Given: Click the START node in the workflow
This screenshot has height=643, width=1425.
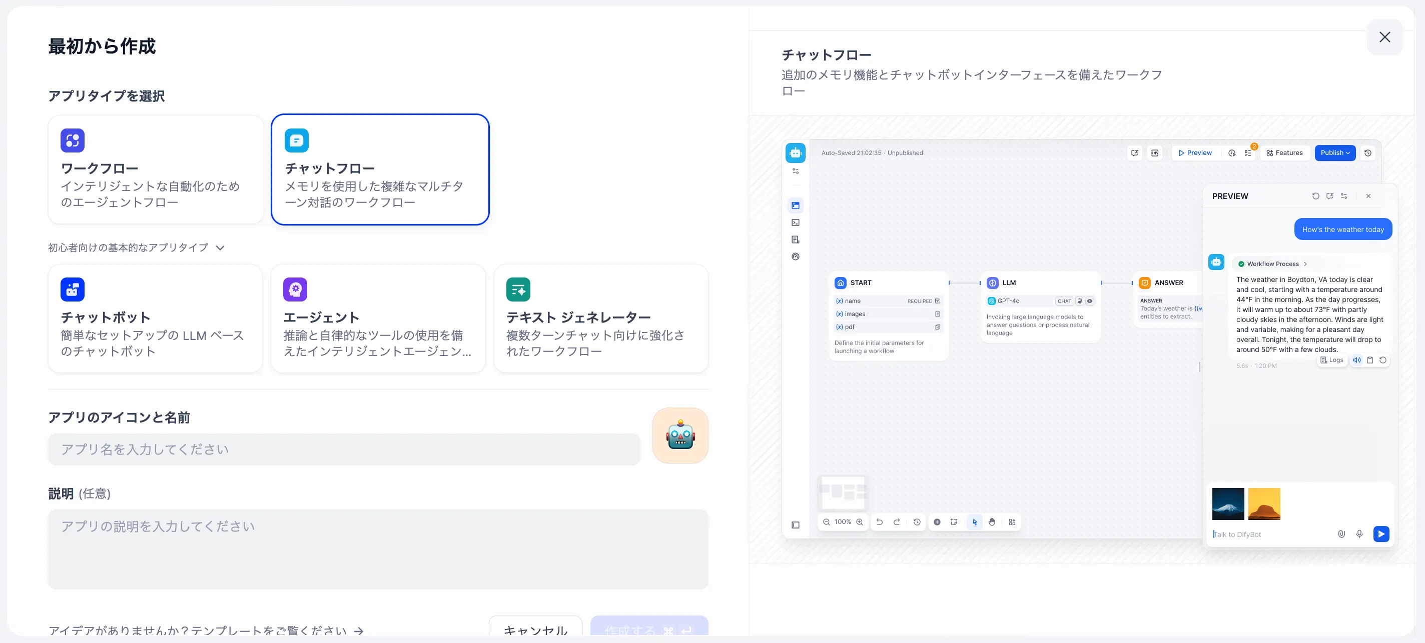Looking at the screenshot, I should (x=889, y=315).
